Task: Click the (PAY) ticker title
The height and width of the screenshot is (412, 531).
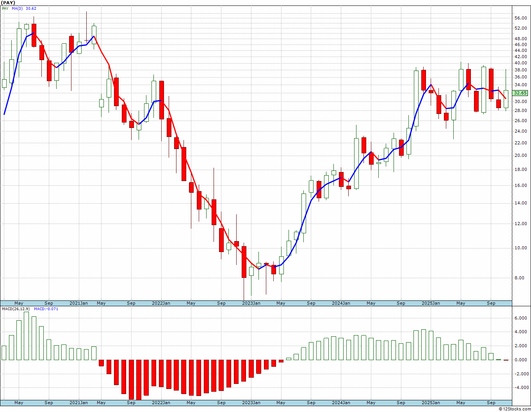Action: coord(8,3)
